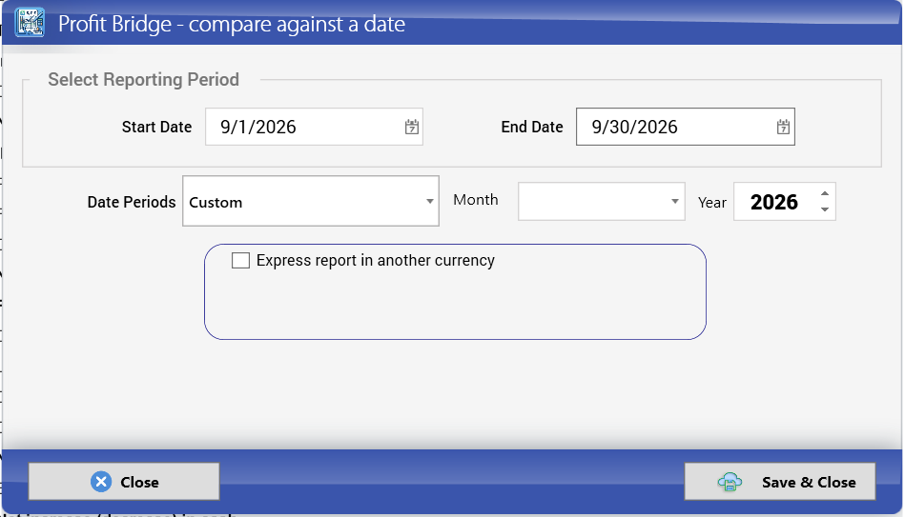Click the Profit Bridge app icon in title bar
The width and height of the screenshot is (905, 517).
(x=30, y=23)
